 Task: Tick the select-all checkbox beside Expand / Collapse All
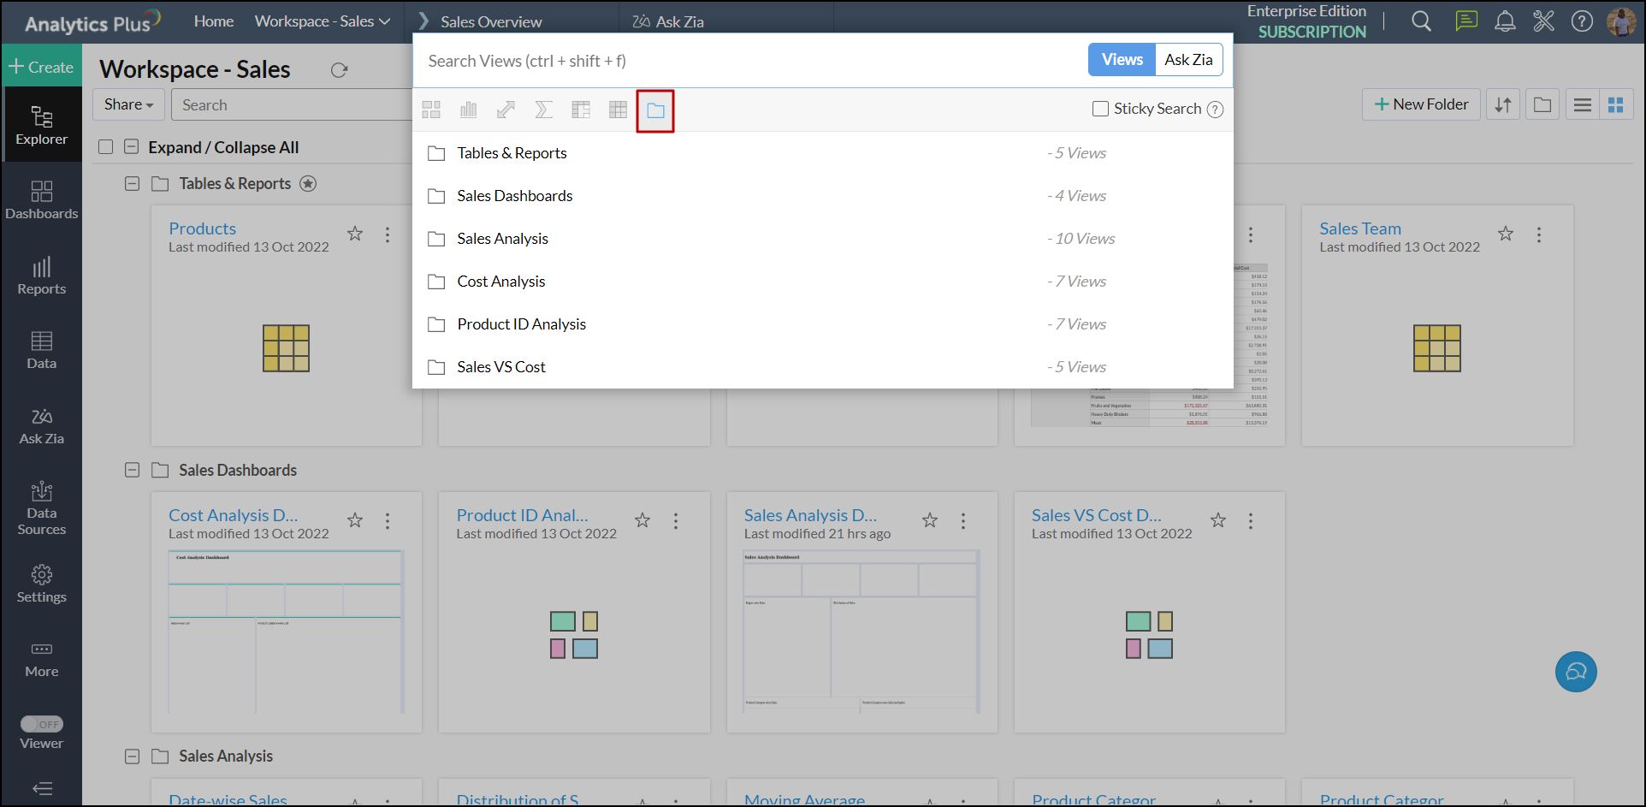tap(106, 147)
